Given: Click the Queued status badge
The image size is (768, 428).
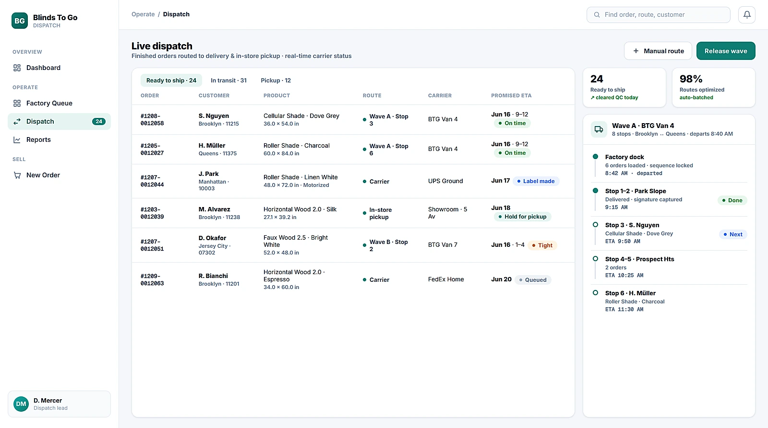Looking at the screenshot, I should (533, 280).
